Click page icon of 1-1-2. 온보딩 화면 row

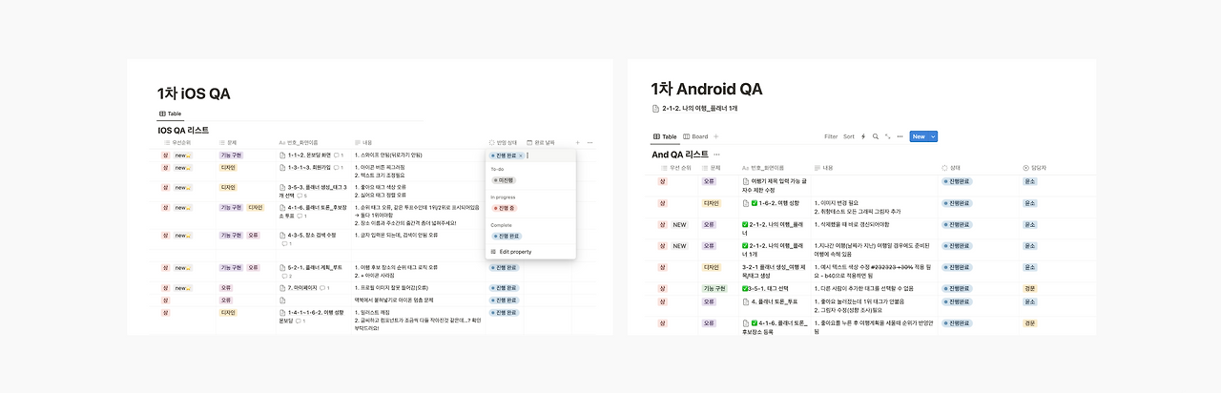point(282,155)
